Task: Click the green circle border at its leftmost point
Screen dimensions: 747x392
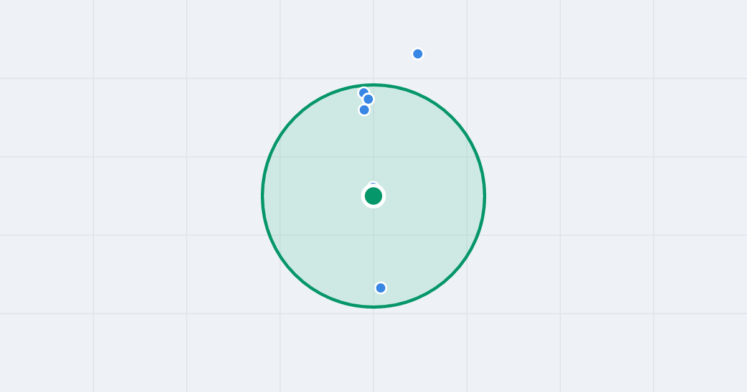Action: (x=263, y=196)
